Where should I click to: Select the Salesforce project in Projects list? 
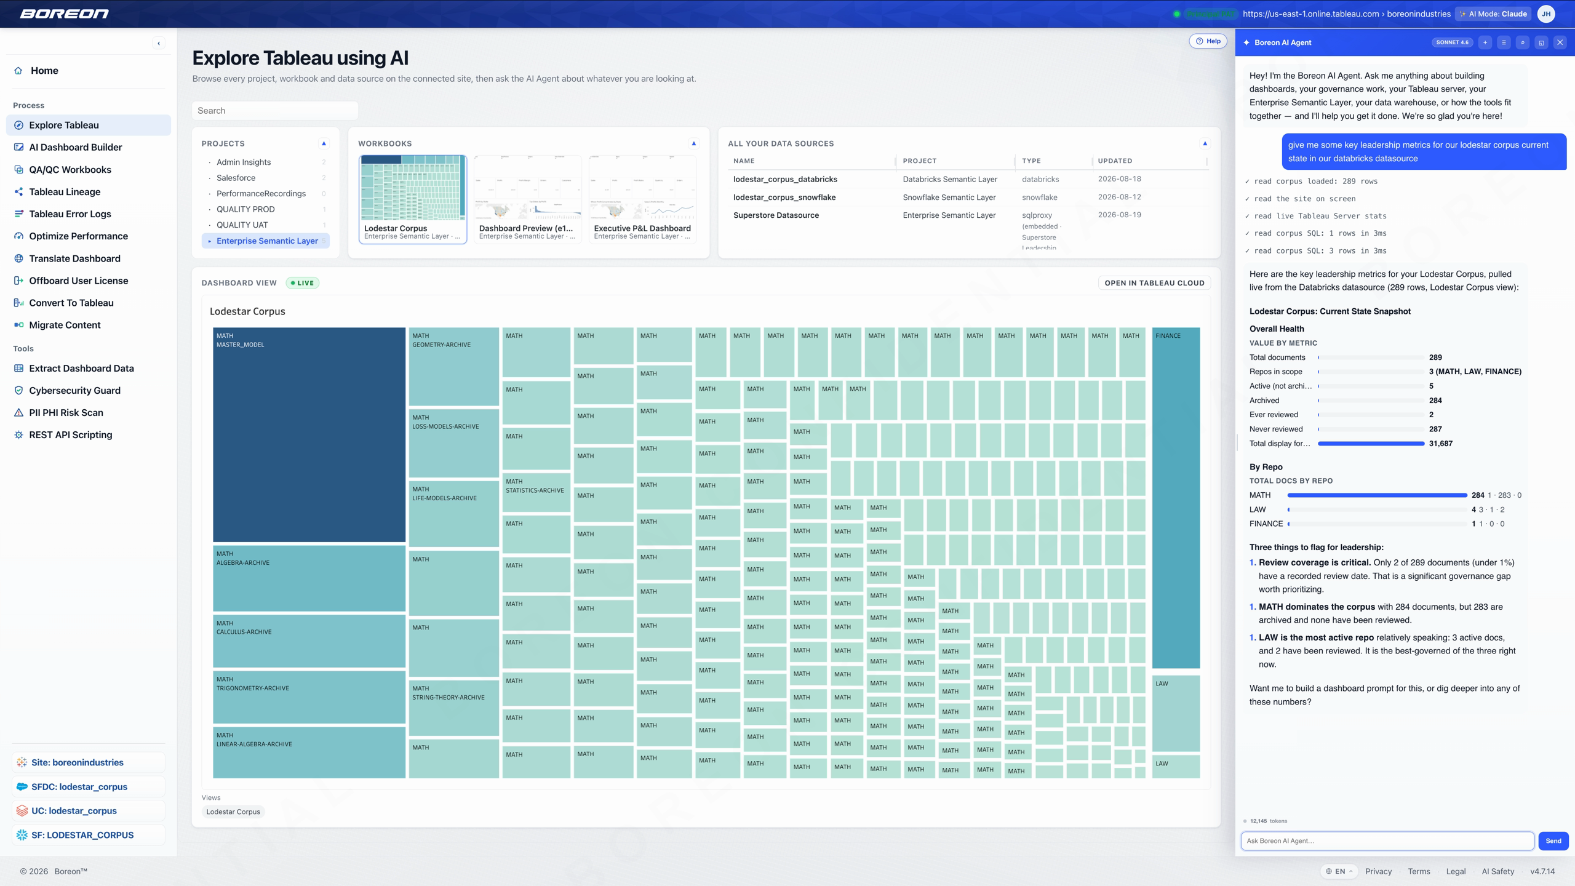coord(266,178)
